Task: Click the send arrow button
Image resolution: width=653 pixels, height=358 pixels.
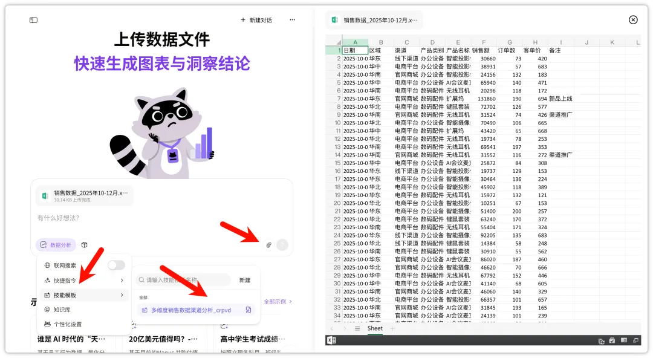Action: pyautogui.click(x=282, y=245)
